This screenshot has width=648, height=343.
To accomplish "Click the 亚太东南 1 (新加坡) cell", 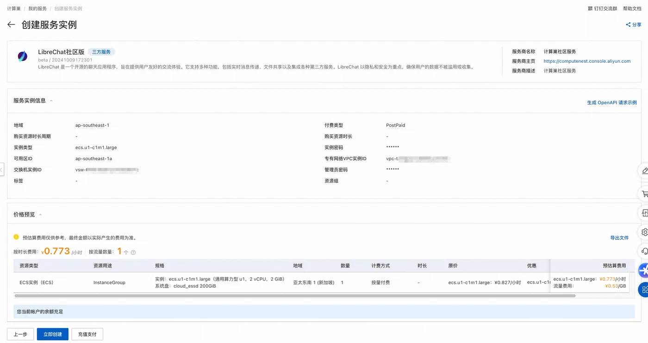I will click(x=313, y=282).
